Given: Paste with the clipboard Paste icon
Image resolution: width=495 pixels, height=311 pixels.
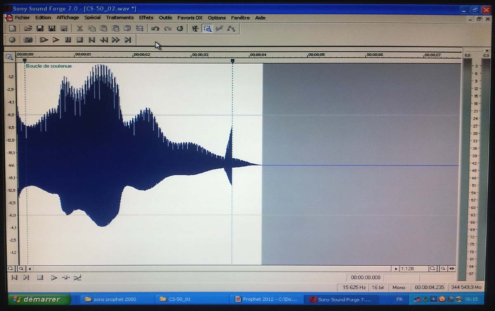Looking at the screenshot, I should tap(104, 28).
